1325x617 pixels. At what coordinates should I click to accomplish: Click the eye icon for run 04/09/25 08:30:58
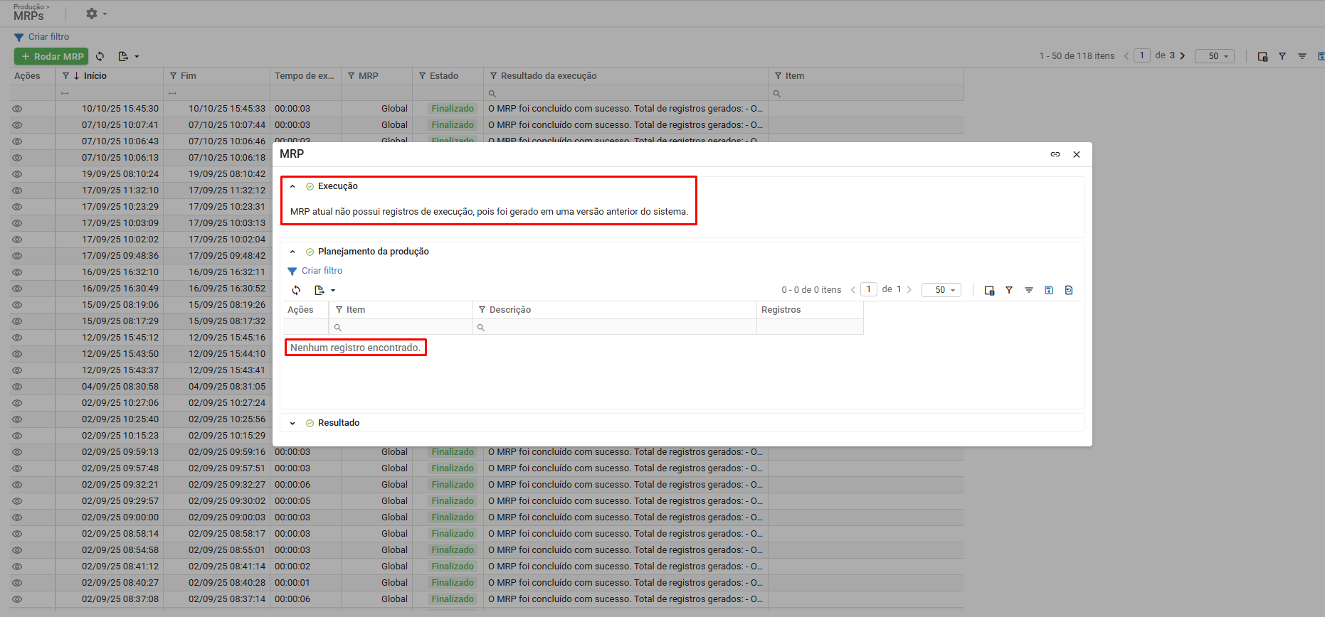coord(17,387)
